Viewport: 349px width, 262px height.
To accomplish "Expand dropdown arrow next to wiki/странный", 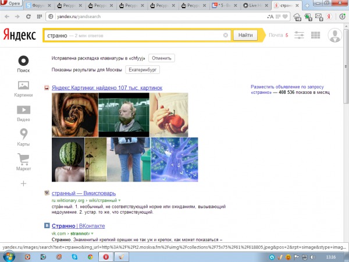I will pos(119,200).
